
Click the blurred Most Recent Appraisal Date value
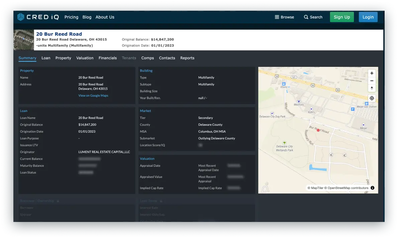234,165
